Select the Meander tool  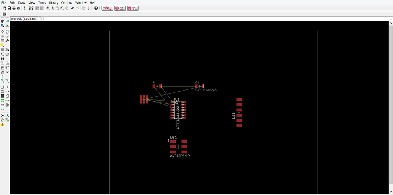(x=3, y=77)
